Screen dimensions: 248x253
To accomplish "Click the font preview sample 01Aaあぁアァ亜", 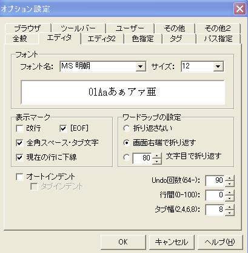I will [122, 92].
